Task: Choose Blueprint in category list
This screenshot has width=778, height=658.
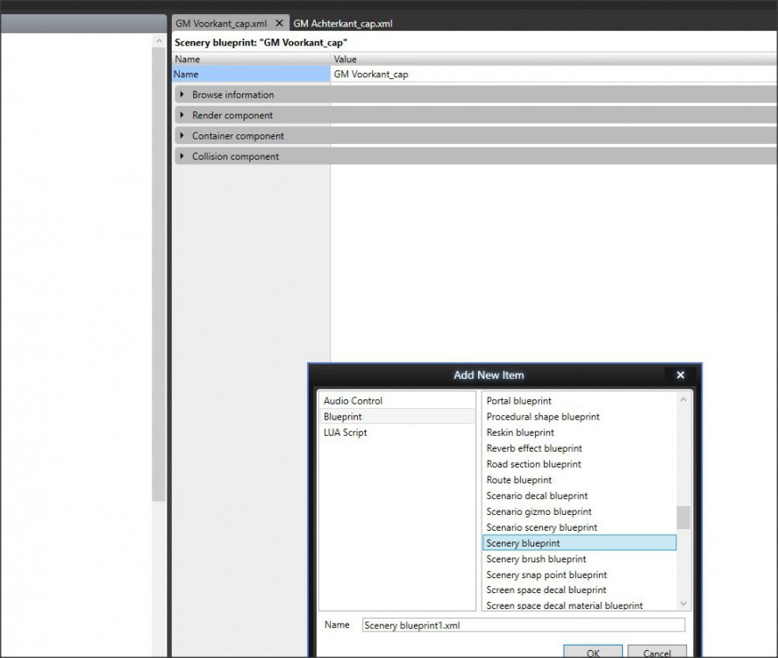Action: click(x=343, y=417)
